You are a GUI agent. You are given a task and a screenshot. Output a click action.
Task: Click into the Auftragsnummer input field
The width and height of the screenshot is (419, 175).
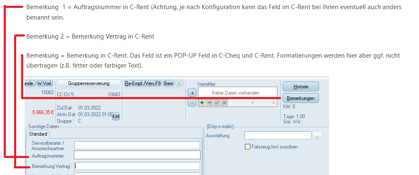(x=137, y=155)
